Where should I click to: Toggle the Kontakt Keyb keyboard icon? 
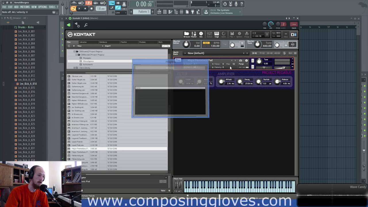pos(216,34)
